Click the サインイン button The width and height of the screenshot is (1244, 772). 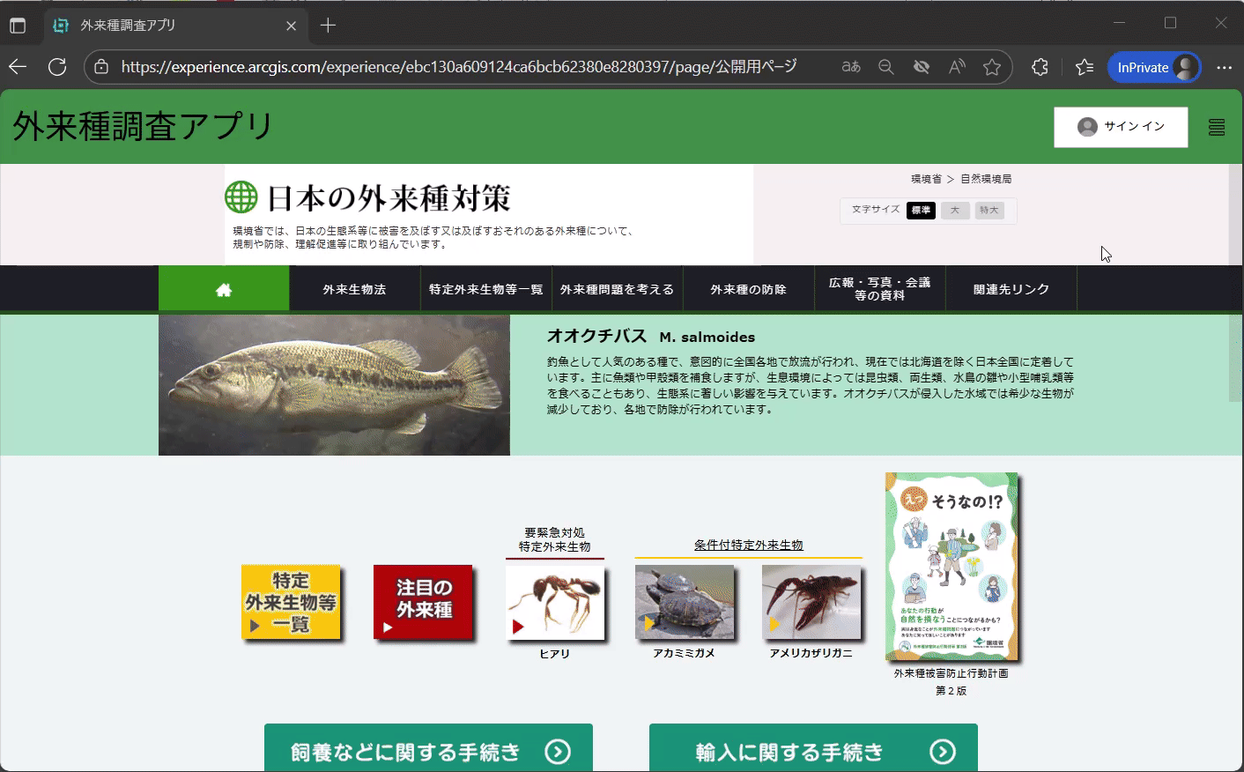(x=1121, y=127)
